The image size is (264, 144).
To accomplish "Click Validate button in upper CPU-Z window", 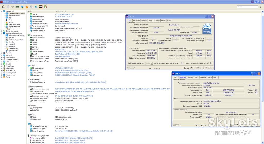I will (198, 68).
